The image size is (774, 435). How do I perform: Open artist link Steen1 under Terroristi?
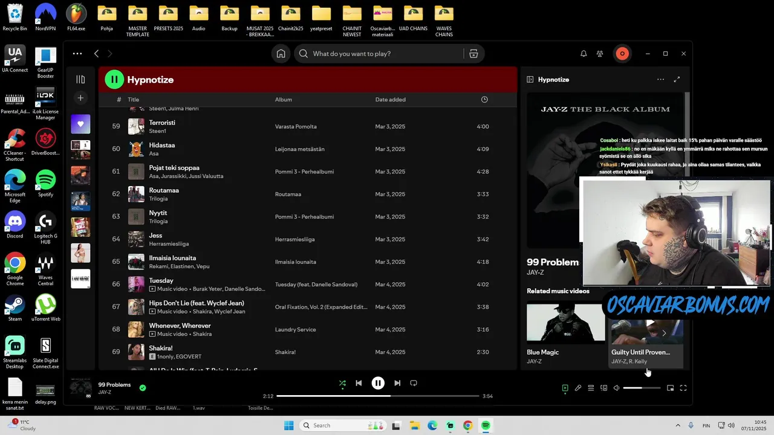point(158,131)
